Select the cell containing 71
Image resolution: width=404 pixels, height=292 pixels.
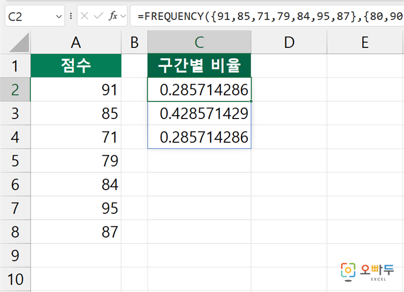pyautogui.click(x=76, y=137)
